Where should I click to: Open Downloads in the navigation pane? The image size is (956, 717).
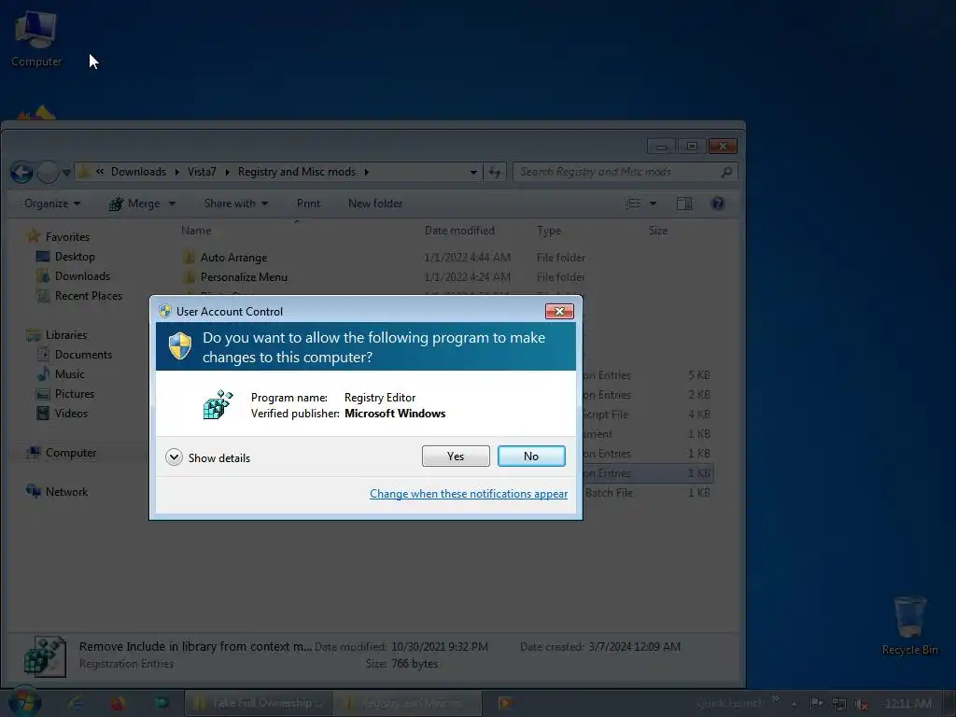tap(73, 276)
